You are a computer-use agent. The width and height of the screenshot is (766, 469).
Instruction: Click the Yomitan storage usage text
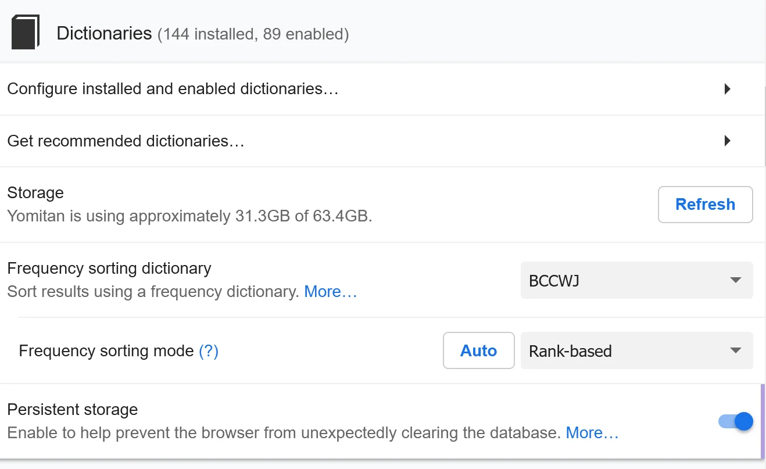pyautogui.click(x=189, y=216)
